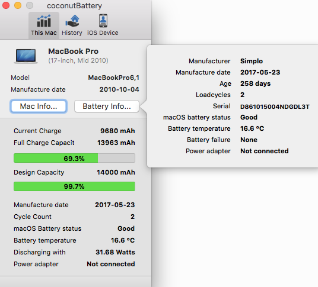318x287 pixels.
Task: Click the Cycle Count label
Action: pyautogui.click(x=33, y=217)
